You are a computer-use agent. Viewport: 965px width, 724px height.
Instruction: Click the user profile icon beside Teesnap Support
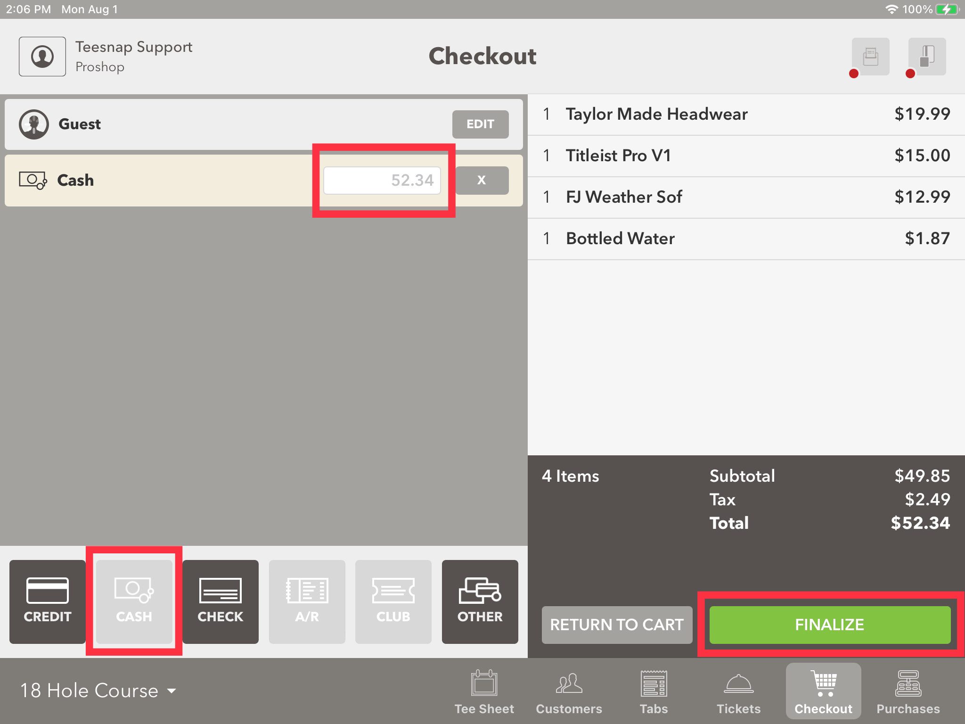[42, 57]
